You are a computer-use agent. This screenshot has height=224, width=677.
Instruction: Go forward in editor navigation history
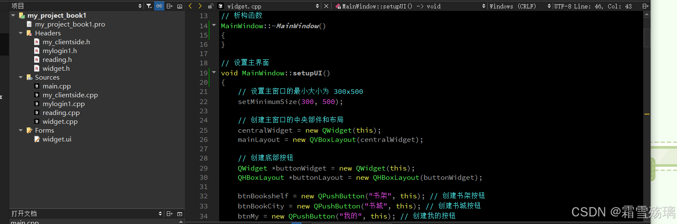200,6
